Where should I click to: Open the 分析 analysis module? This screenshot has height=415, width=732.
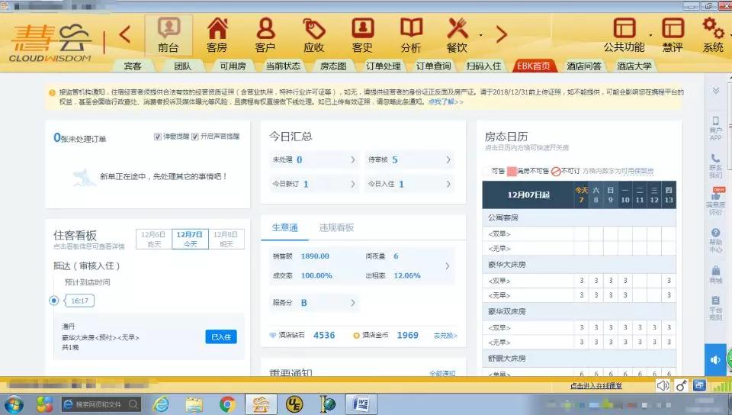pyautogui.click(x=411, y=36)
